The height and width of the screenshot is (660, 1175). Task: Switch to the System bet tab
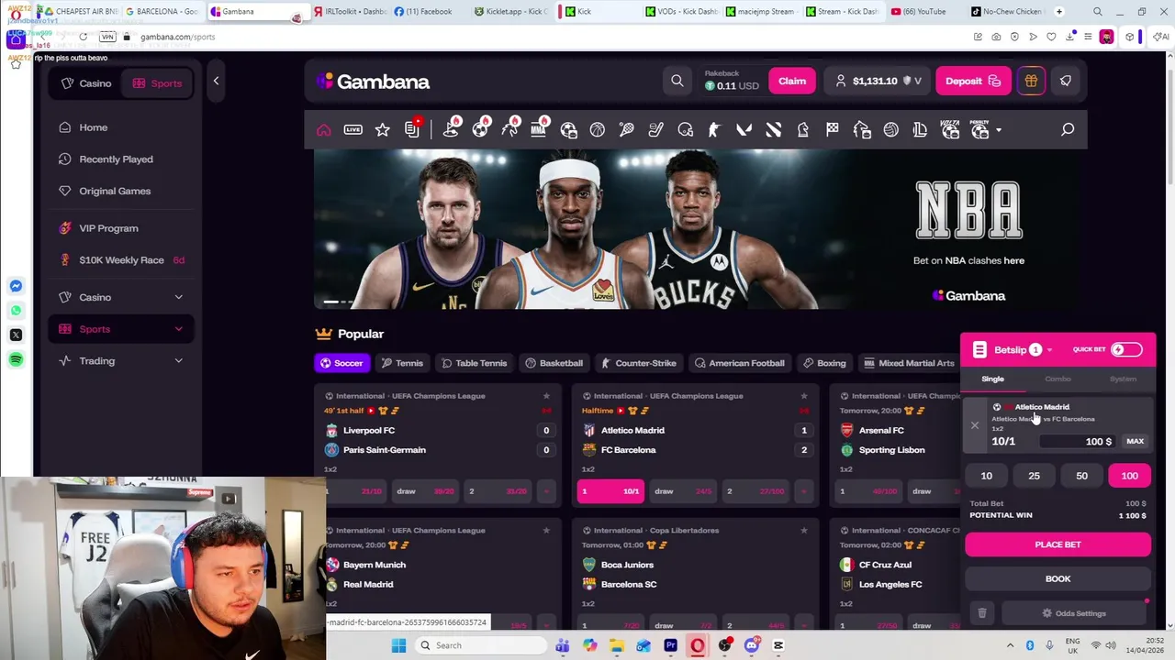point(1123,379)
